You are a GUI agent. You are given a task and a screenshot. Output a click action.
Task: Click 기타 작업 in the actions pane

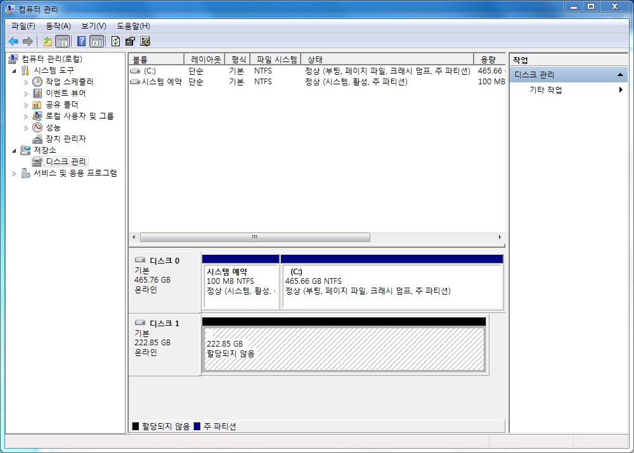pyautogui.click(x=546, y=90)
